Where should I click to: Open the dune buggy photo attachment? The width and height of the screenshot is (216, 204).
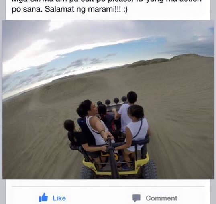(x=108, y=100)
